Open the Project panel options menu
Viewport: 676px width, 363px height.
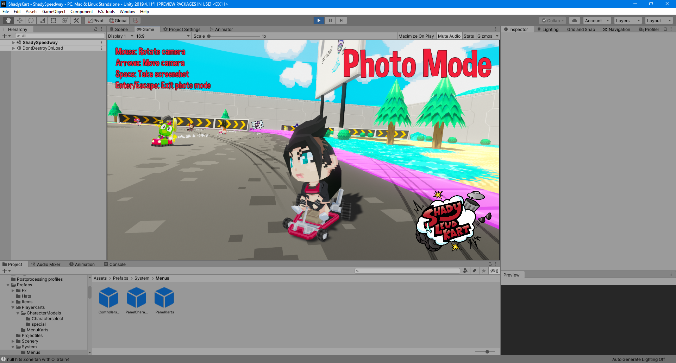(495, 264)
